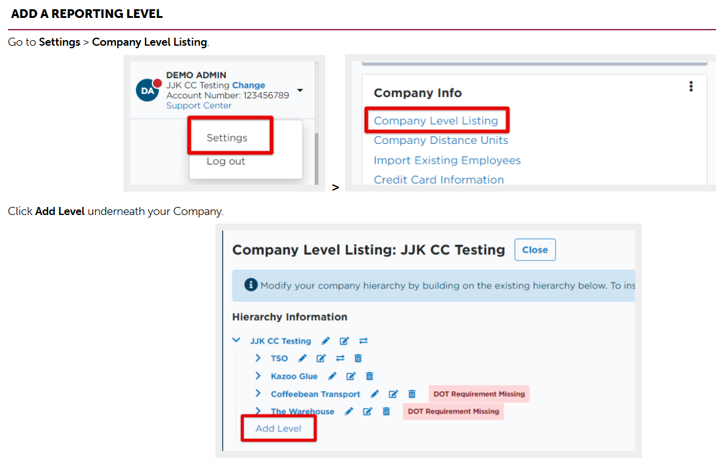Screen dimensions: 716x459
Task: Click the Close button beside the listing title
Action: [535, 250]
